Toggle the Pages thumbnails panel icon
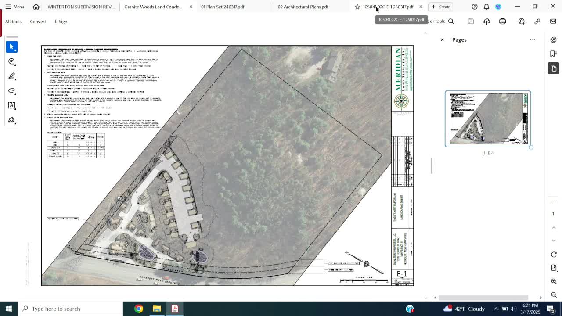 click(553, 68)
